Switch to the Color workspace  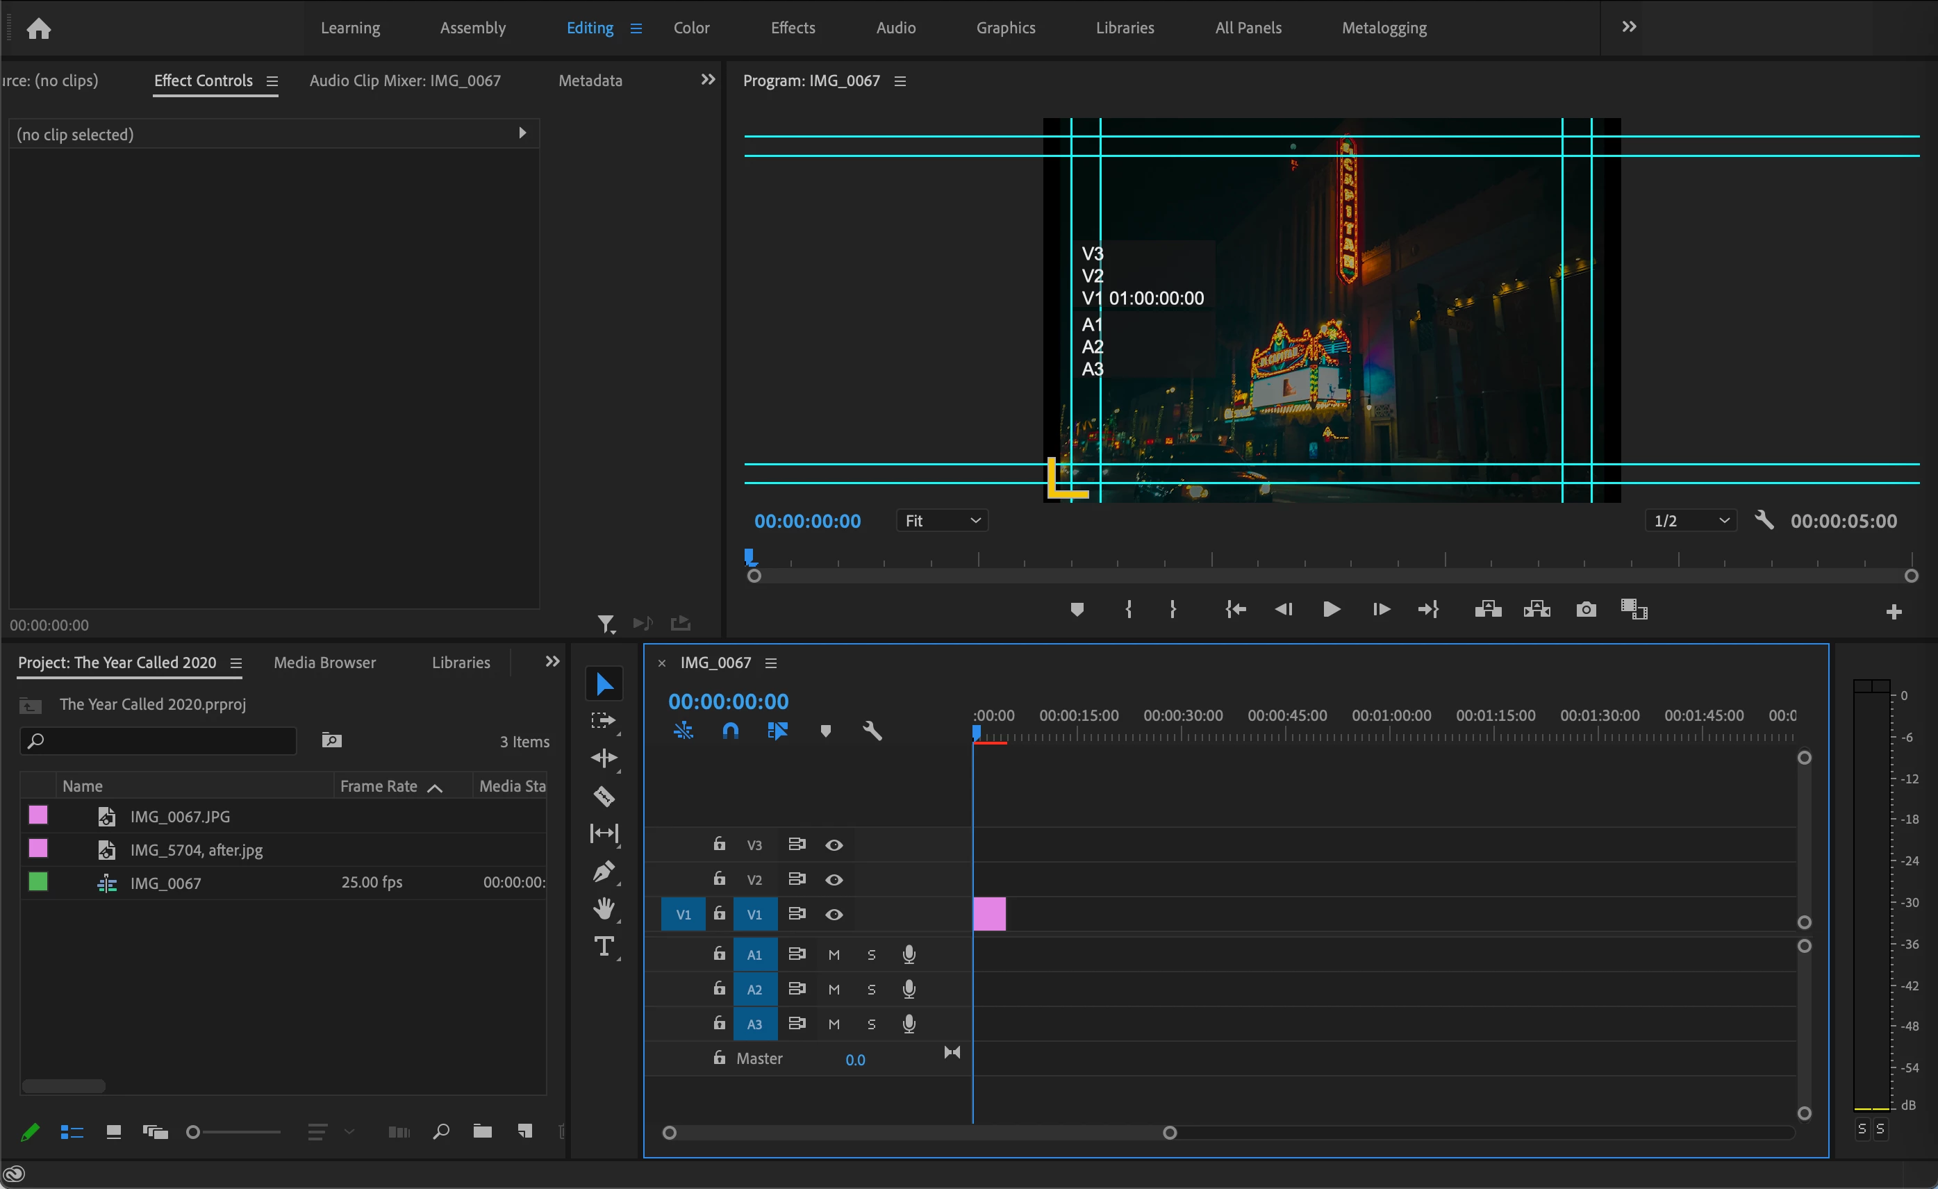click(x=691, y=28)
